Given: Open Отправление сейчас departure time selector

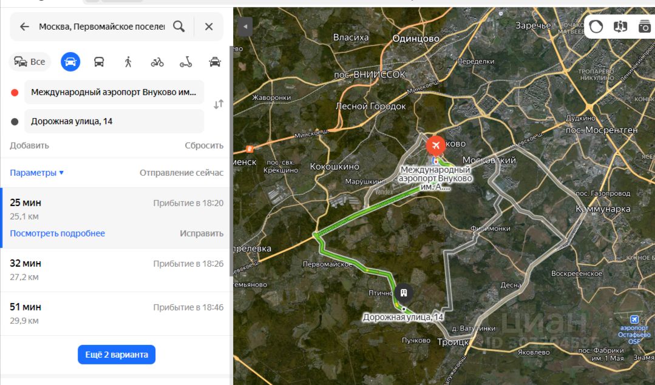Looking at the screenshot, I should (x=182, y=173).
